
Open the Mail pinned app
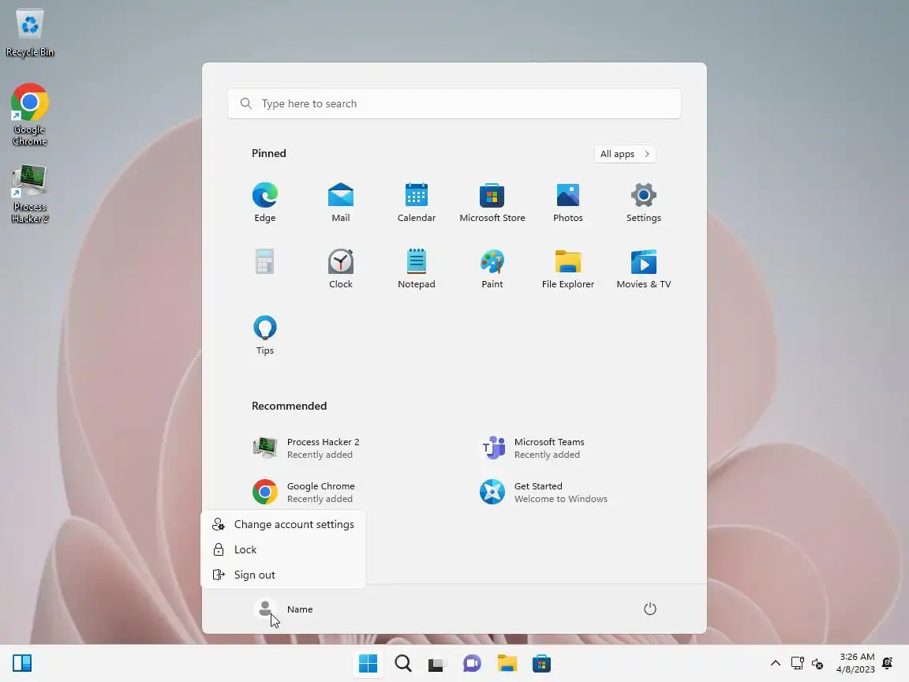coord(340,202)
